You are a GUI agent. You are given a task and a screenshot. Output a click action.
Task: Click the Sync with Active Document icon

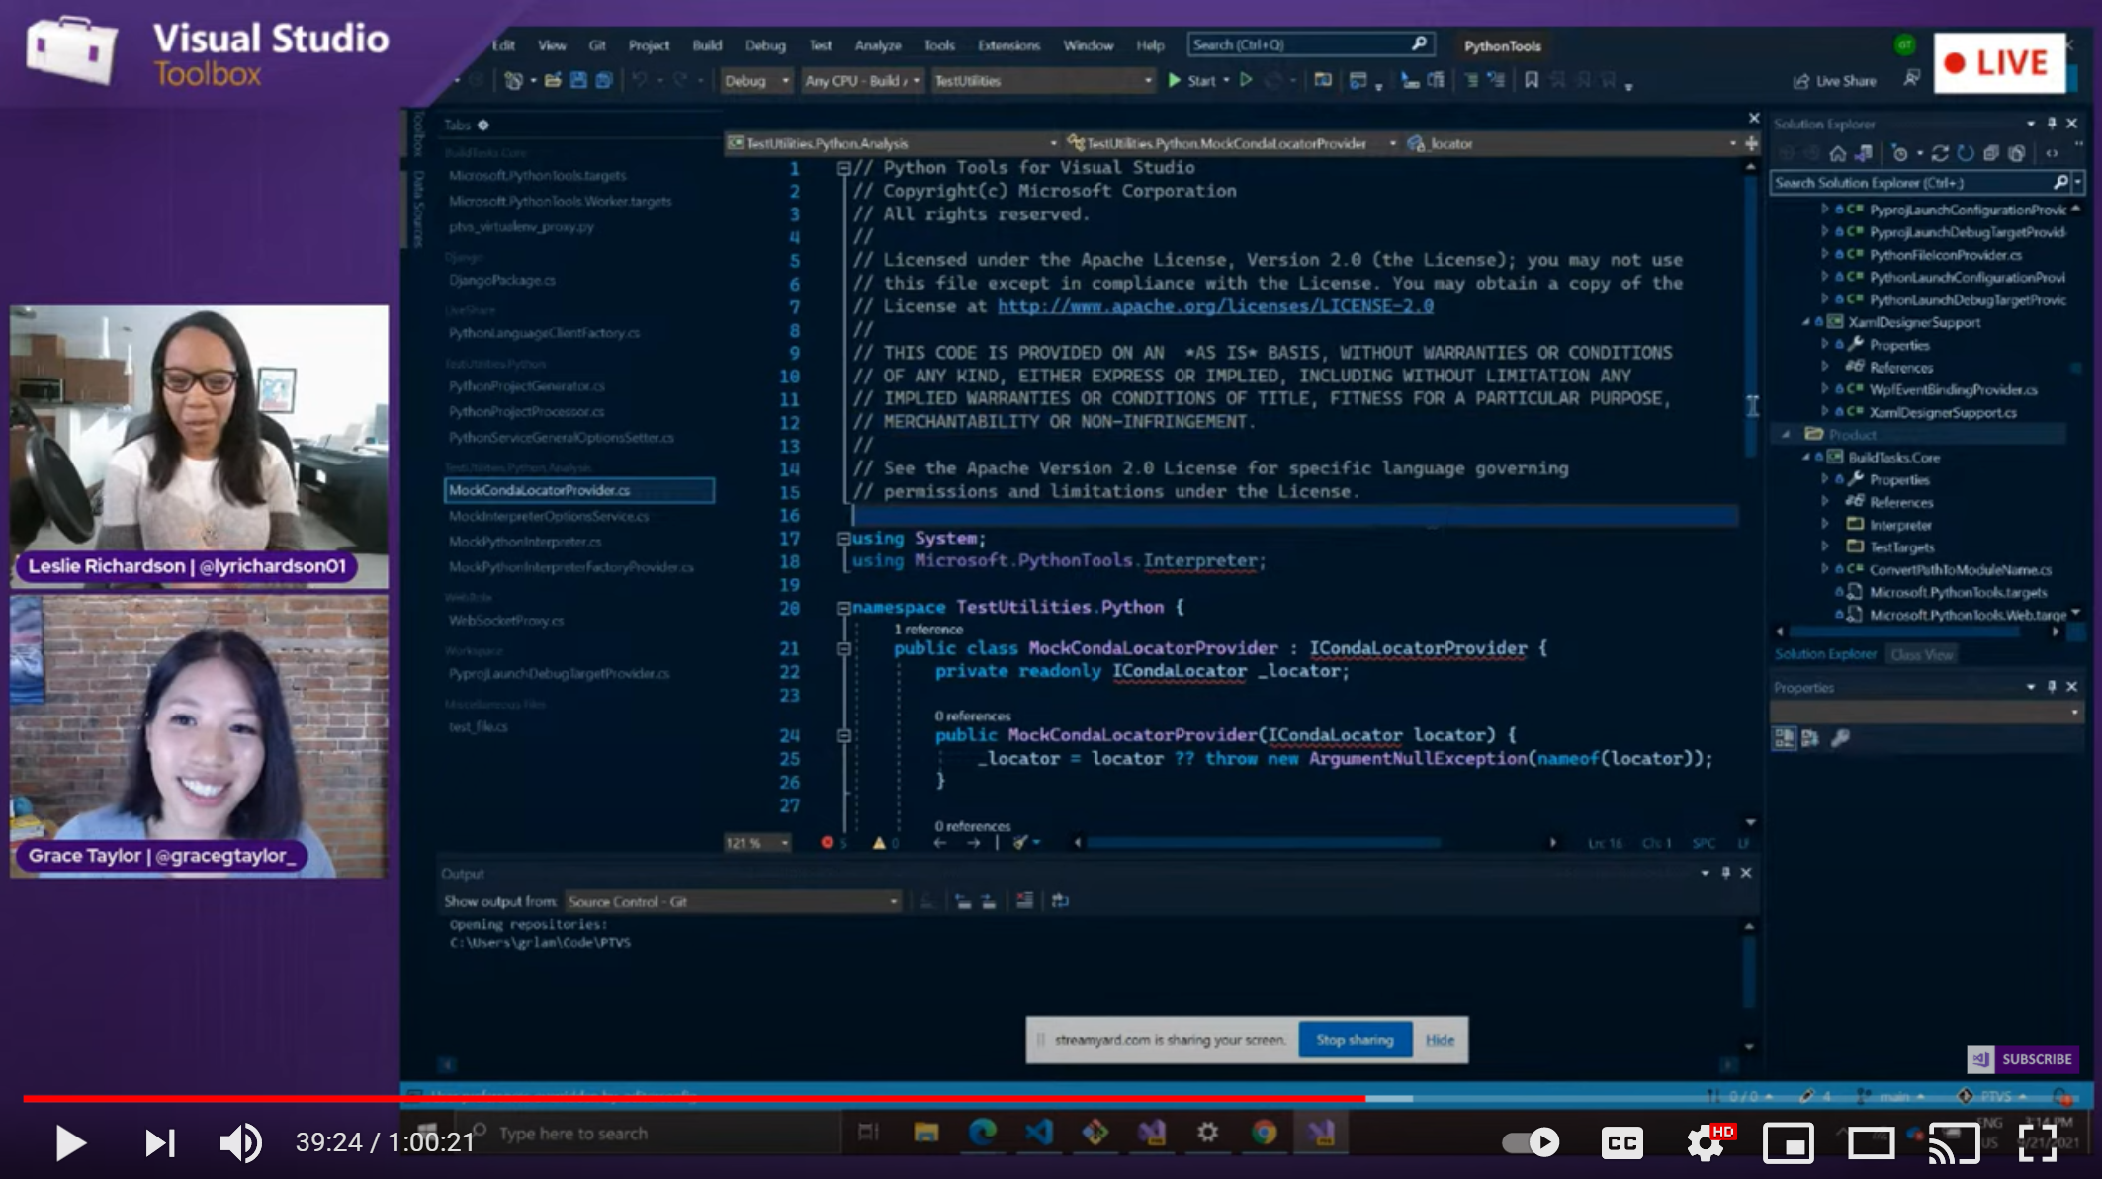coord(1940,153)
